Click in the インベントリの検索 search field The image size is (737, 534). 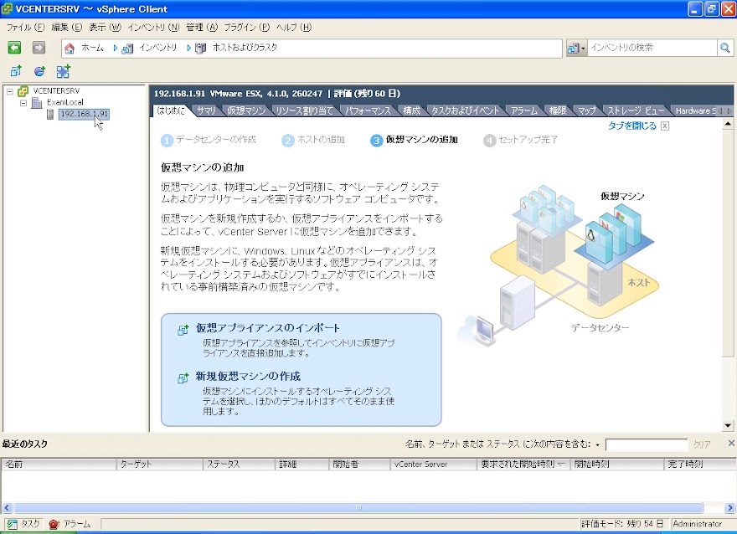tap(652, 48)
